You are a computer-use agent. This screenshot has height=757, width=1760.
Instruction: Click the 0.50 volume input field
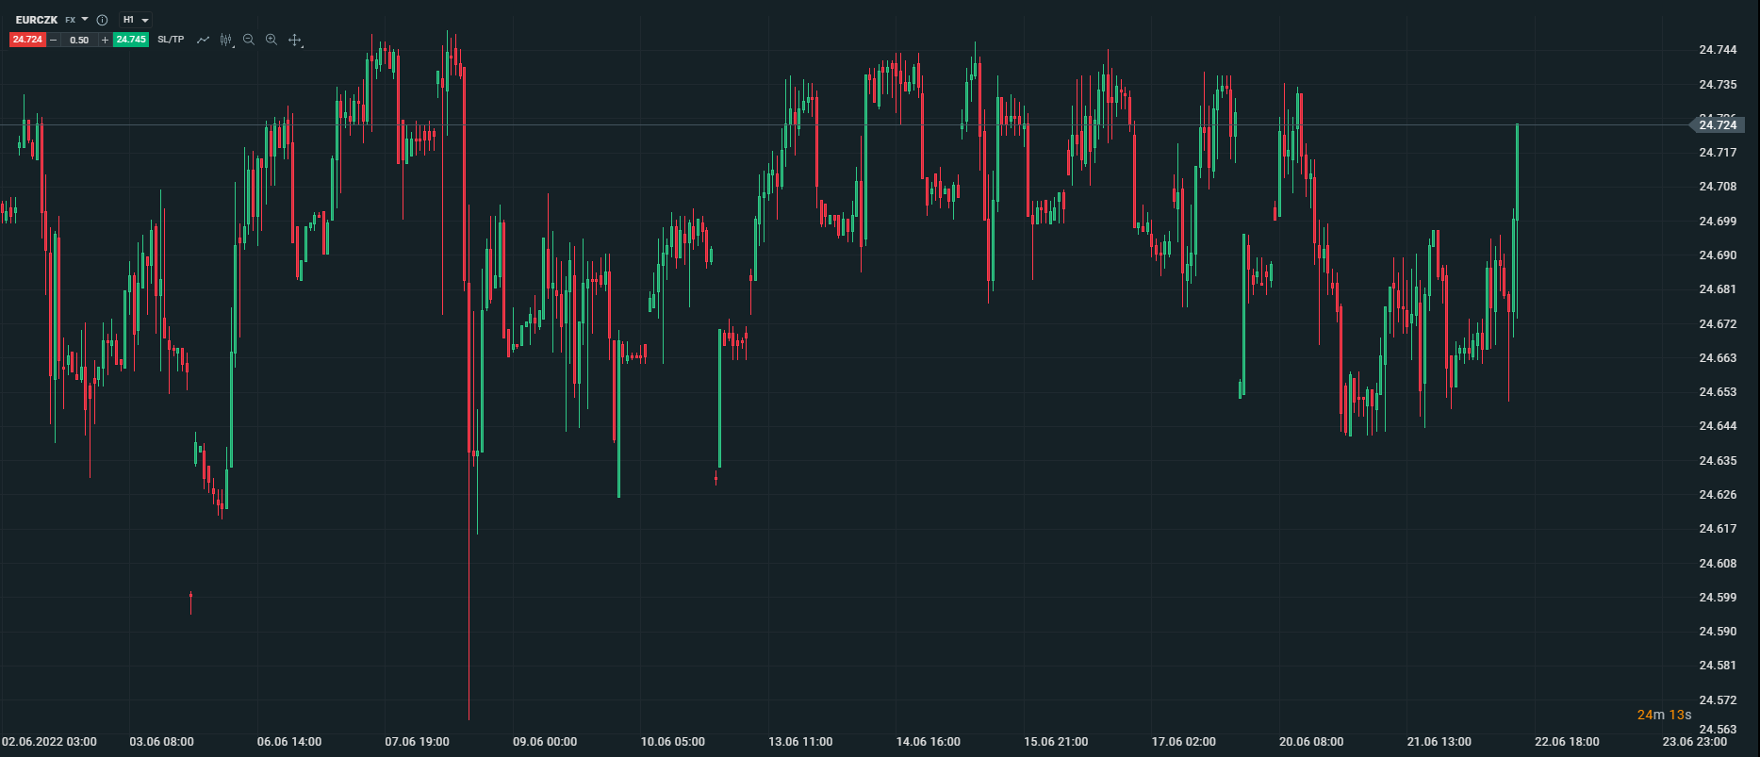tap(79, 40)
